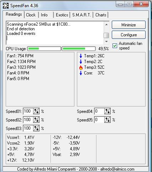The height and width of the screenshot is (172, 152).
Task: Click the log scrollbar down arrow
Action: 106,42
